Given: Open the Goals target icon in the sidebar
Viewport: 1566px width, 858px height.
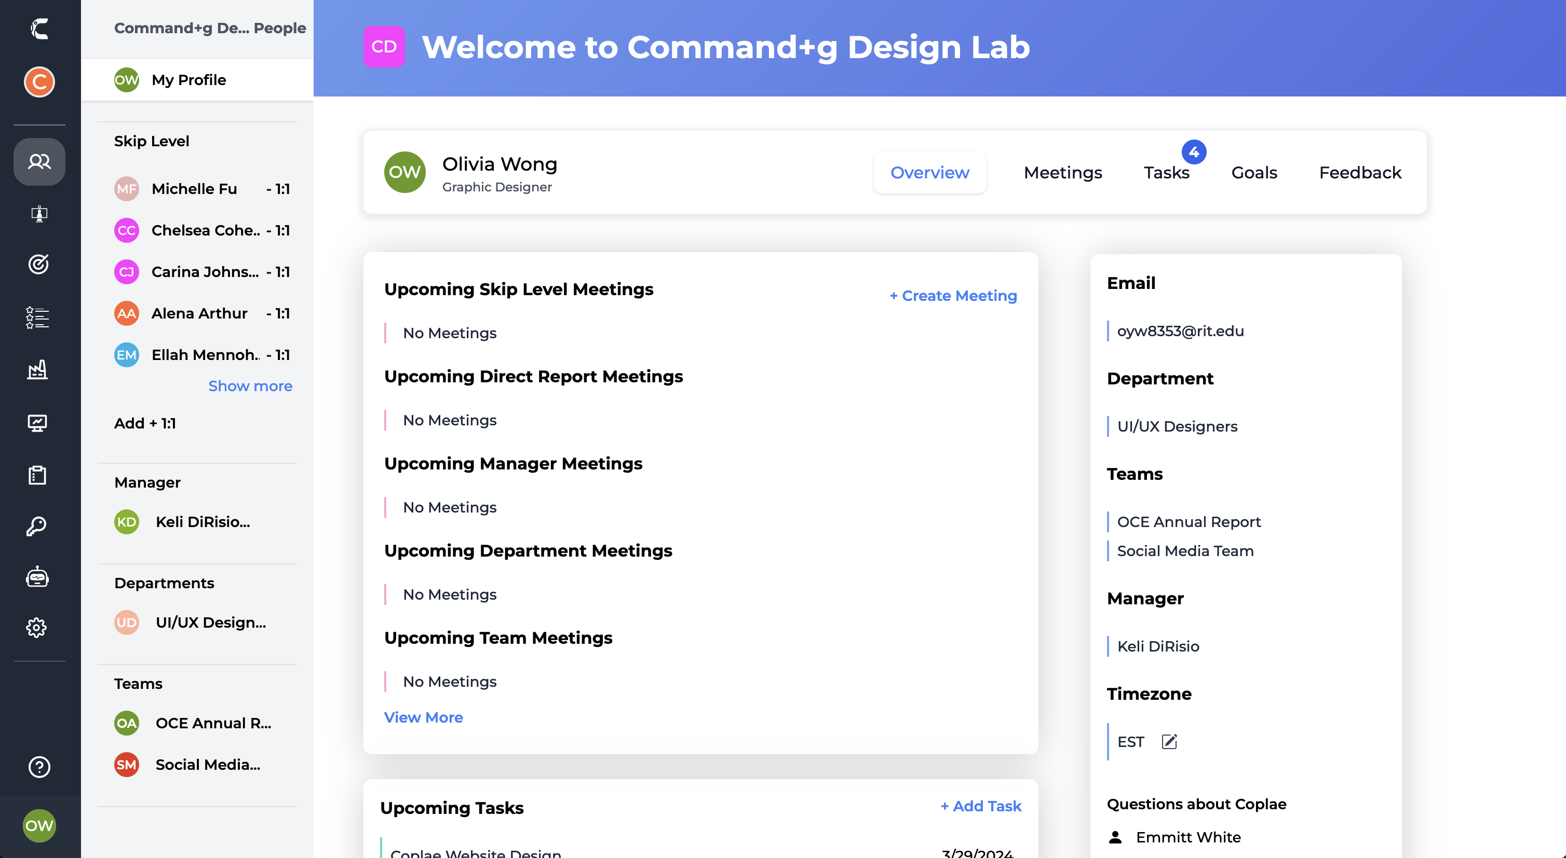Looking at the screenshot, I should pyautogui.click(x=39, y=264).
